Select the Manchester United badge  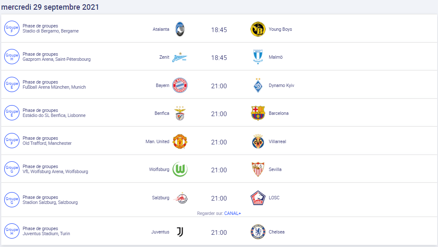point(180,141)
